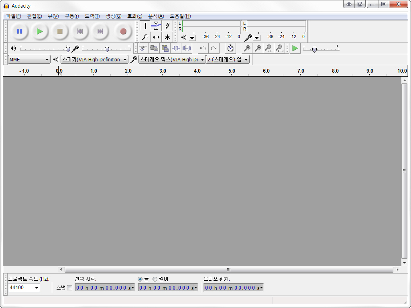This screenshot has width=411, height=308.
Task: Select the Selection (I-beam) tool
Action: pos(145,26)
